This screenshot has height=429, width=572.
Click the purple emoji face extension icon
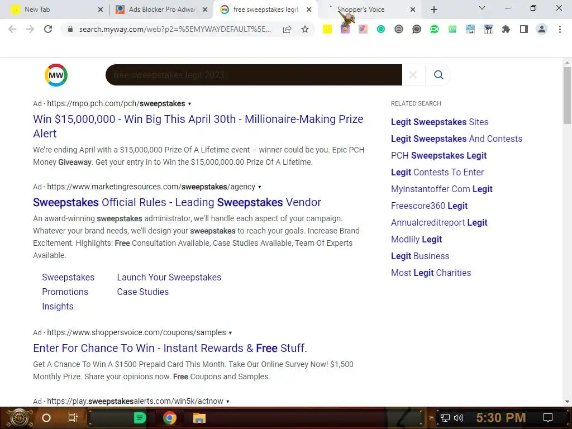pos(345,29)
